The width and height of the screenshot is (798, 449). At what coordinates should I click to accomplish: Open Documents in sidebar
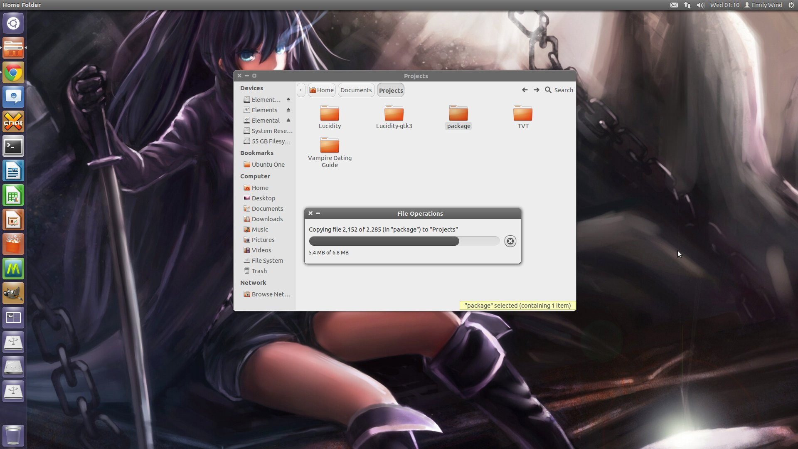264,208
